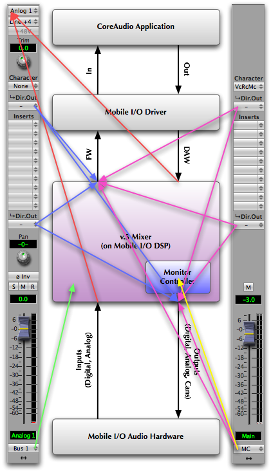The width and height of the screenshot is (271, 473).
Task: Click the Analog 1 channel fader cap
Action: [24, 328]
